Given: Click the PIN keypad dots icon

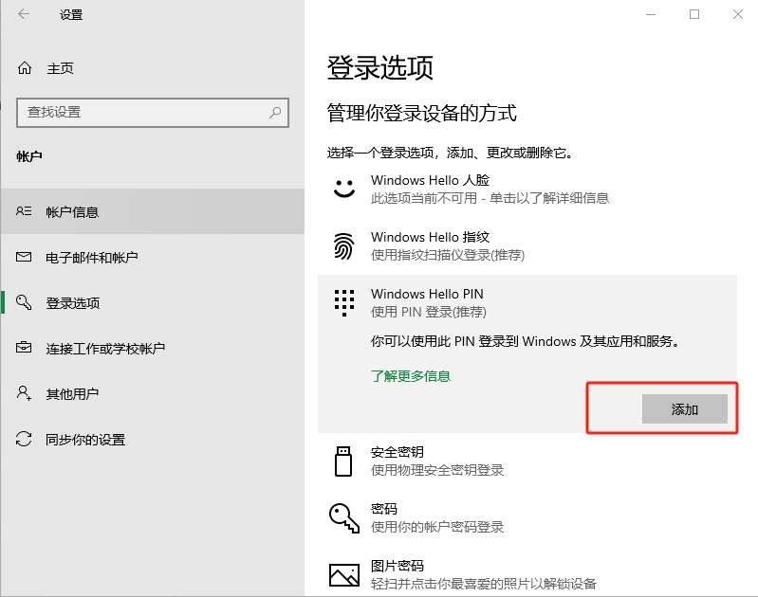Looking at the screenshot, I should [x=344, y=303].
